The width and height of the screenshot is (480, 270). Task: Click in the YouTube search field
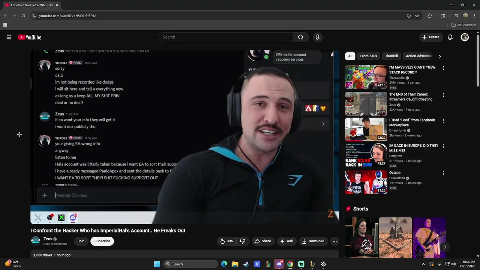(x=226, y=37)
